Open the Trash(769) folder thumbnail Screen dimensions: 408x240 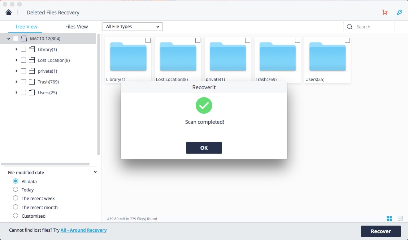tap(278, 56)
